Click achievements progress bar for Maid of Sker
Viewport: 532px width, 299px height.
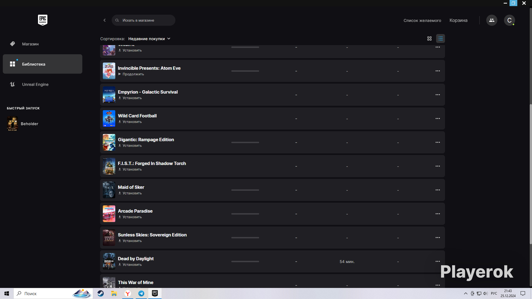click(x=245, y=190)
